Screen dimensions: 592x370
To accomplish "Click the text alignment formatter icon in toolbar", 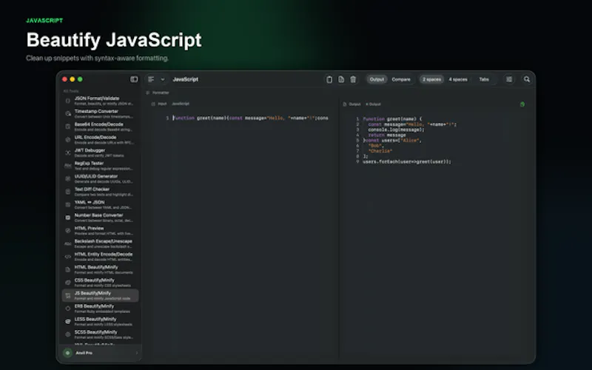I will click(151, 79).
